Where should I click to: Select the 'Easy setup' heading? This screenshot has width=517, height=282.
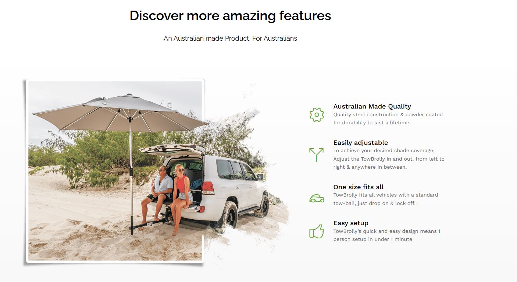pos(351,223)
